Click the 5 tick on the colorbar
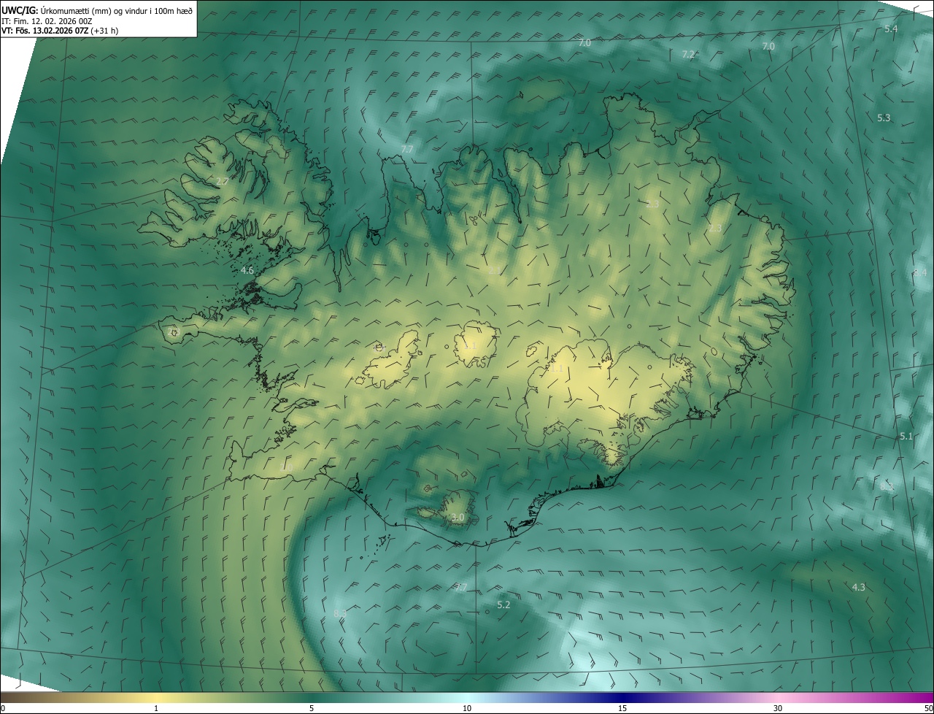 (312, 708)
